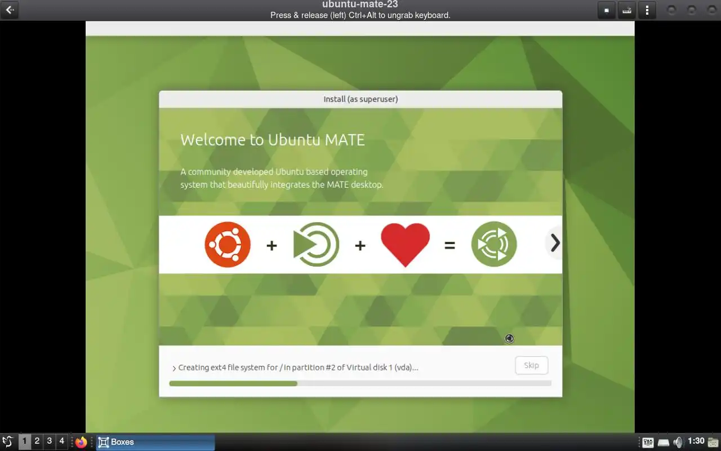Click the 'Install (as superuser)' title bar
The width and height of the screenshot is (721, 451).
[x=360, y=99]
